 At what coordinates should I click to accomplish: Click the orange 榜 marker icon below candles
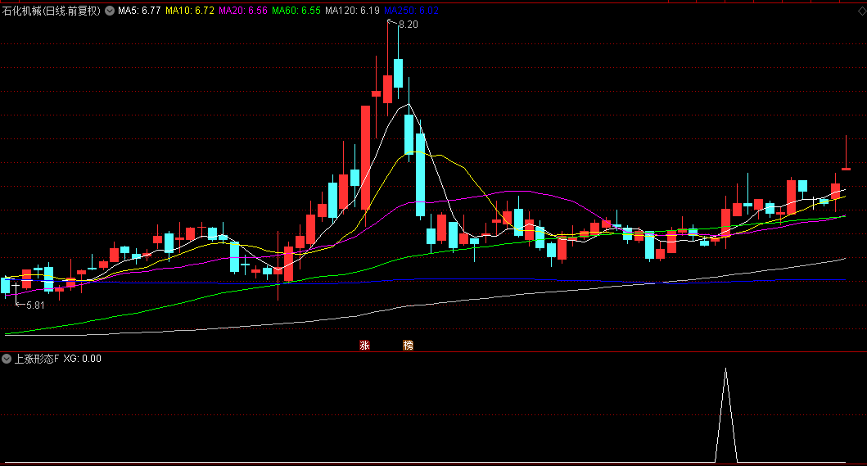[408, 346]
